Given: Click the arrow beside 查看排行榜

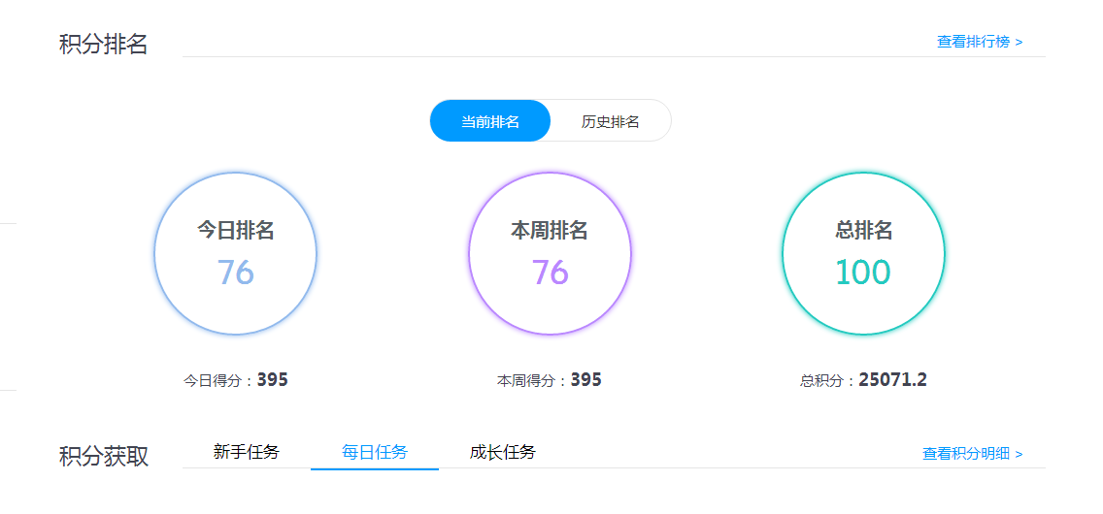Looking at the screenshot, I should point(1019,43).
